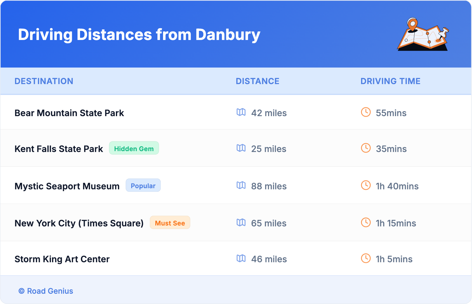Select the Hidden Gem badge
Screen dimensions: 472x304
point(134,148)
